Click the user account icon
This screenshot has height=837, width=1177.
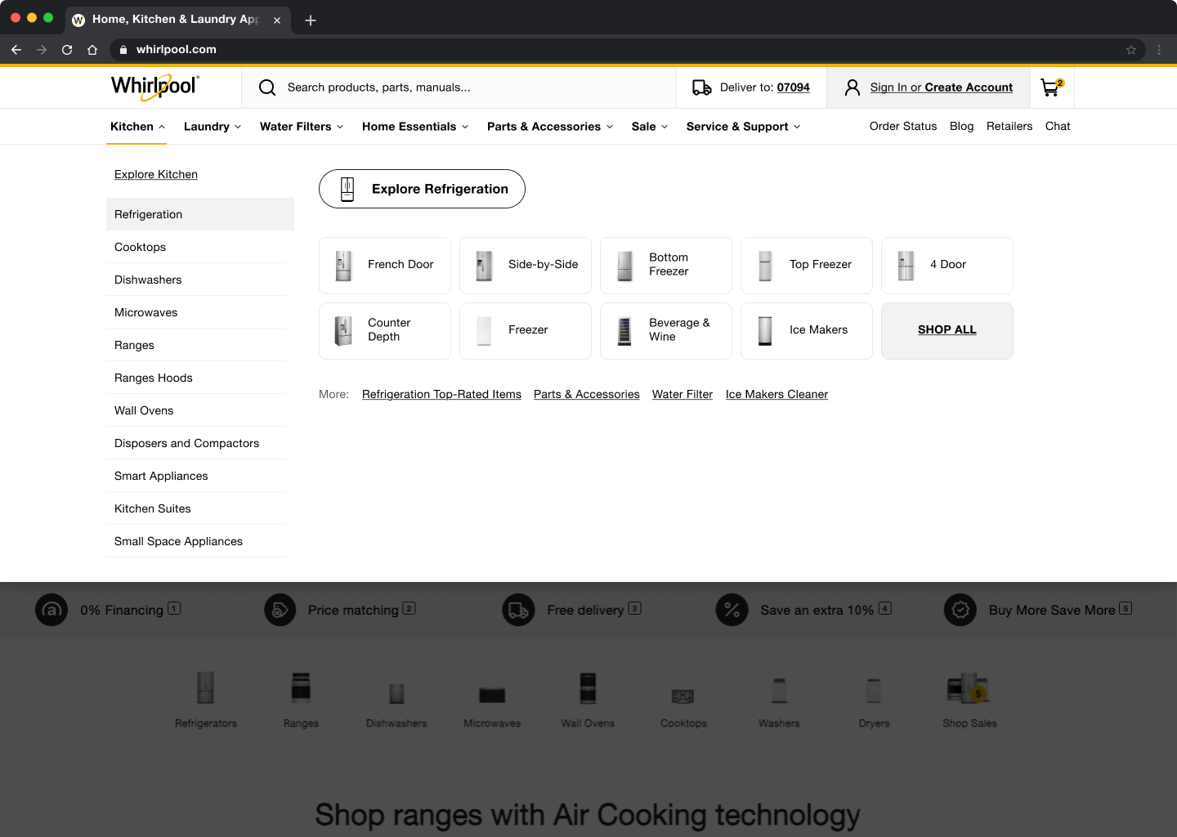(852, 87)
